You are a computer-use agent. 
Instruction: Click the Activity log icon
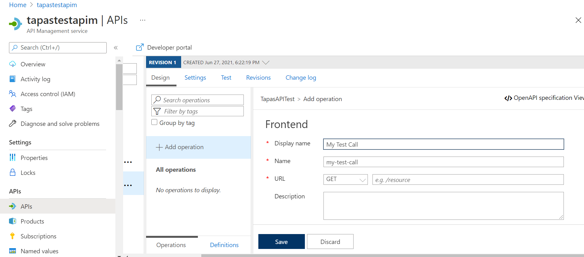[13, 79]
